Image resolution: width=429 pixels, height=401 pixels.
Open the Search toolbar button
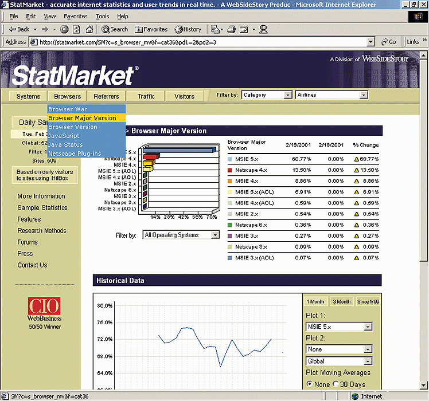pyautogui.click(x=115, y=29)
